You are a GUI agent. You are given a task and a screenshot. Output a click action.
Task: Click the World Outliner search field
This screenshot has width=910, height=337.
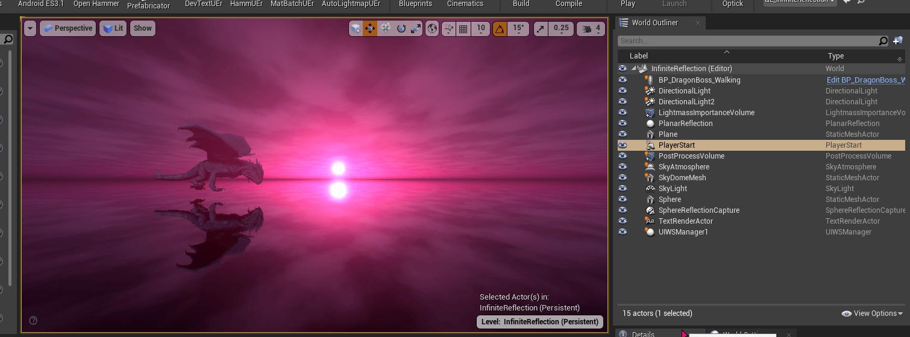pyautogui.click(x=746, y=41)
